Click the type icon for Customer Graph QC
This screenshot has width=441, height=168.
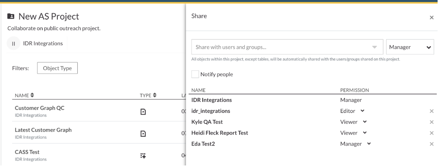click(143, 112)
